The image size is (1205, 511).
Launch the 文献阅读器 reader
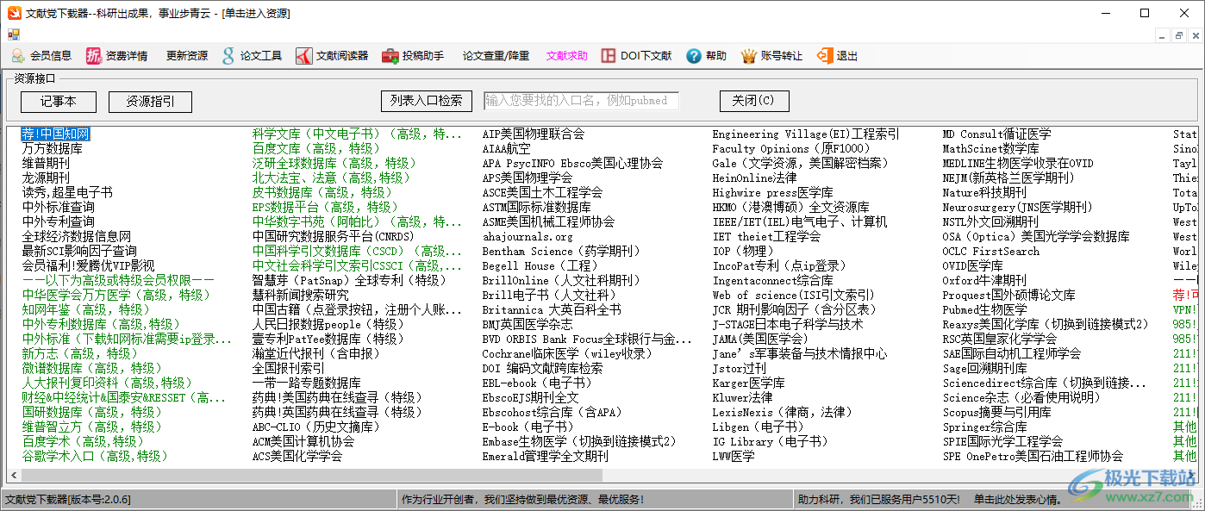332,56
